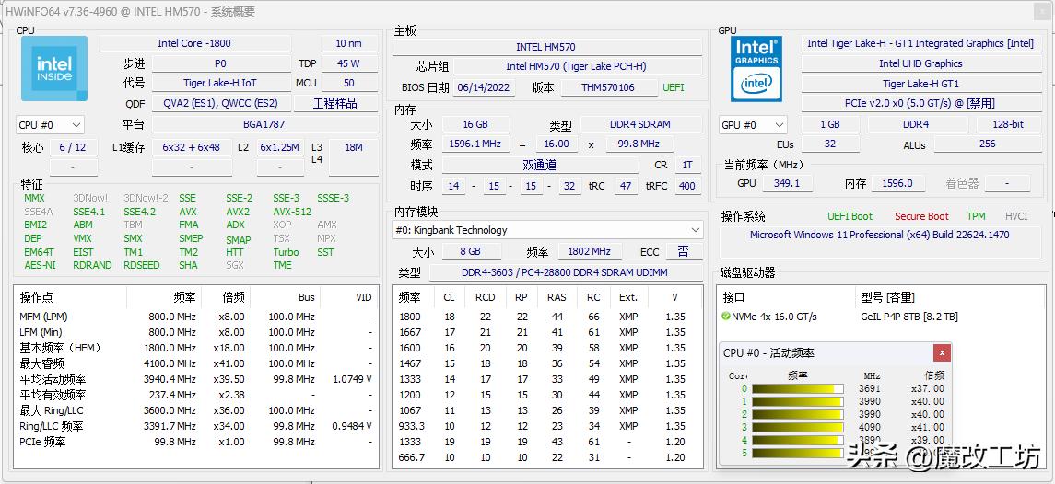Select the 最大睿频 row in clock table
Viewport: 1055px width, 484px height.
195,363
